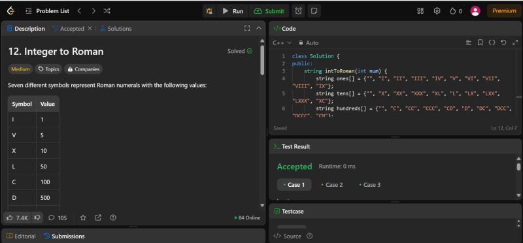Viewport: 523px width, 243px height.
Task: Click the green Submit button
Action: 269,11
